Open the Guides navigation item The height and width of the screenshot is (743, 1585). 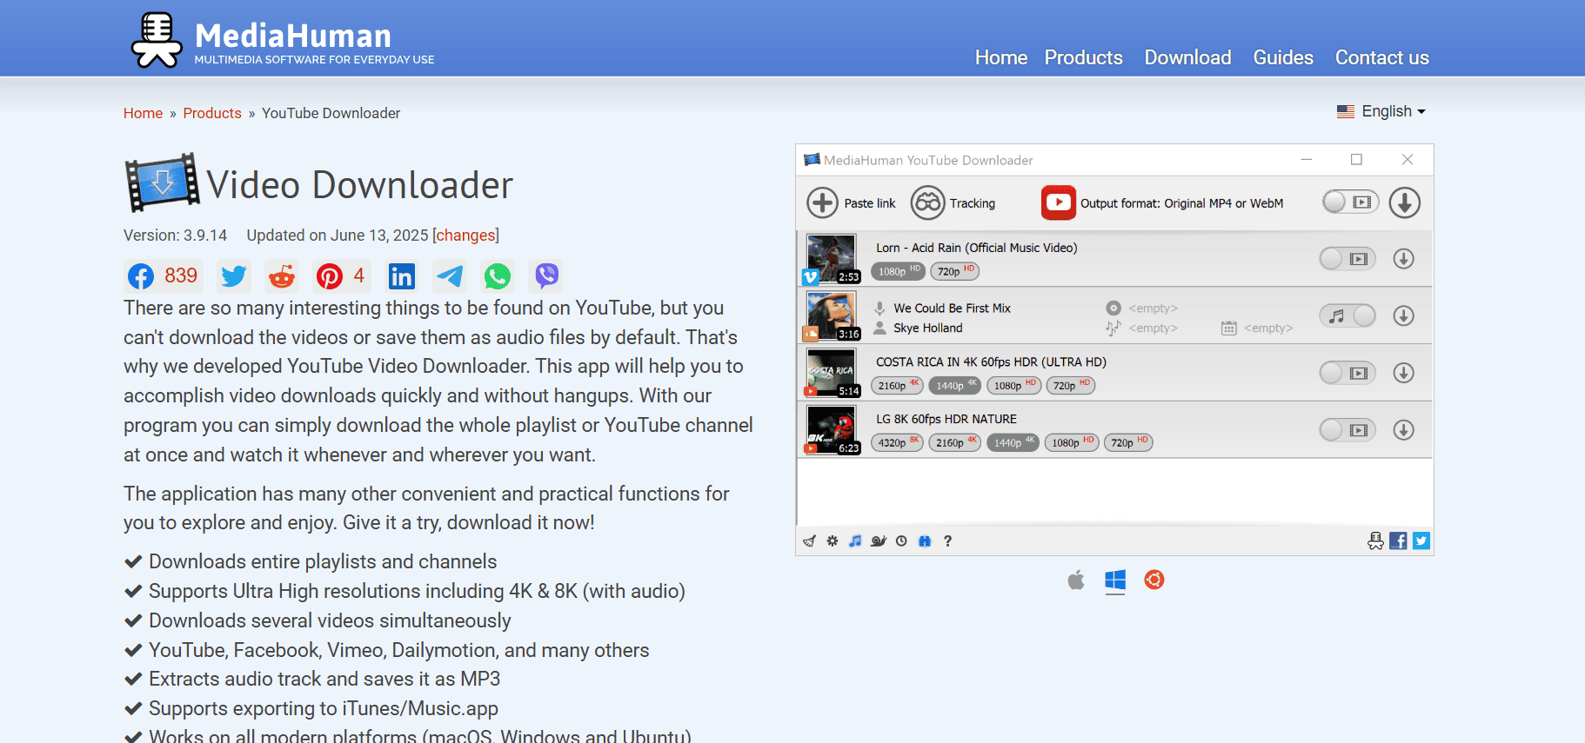point(1282,57)
